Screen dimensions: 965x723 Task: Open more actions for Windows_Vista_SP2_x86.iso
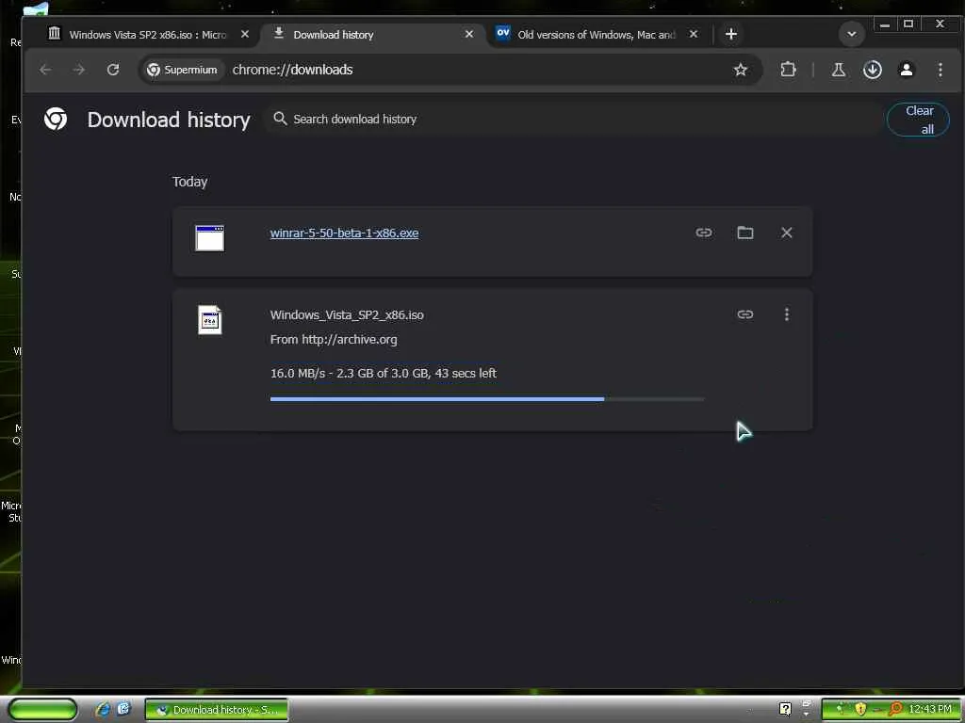tap(787, 314)
